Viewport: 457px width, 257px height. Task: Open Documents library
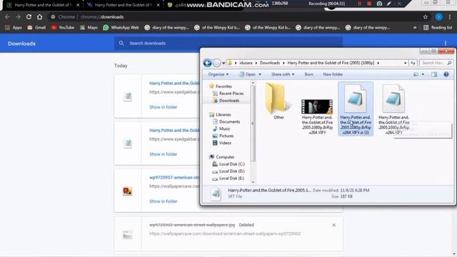pos(226,122)
